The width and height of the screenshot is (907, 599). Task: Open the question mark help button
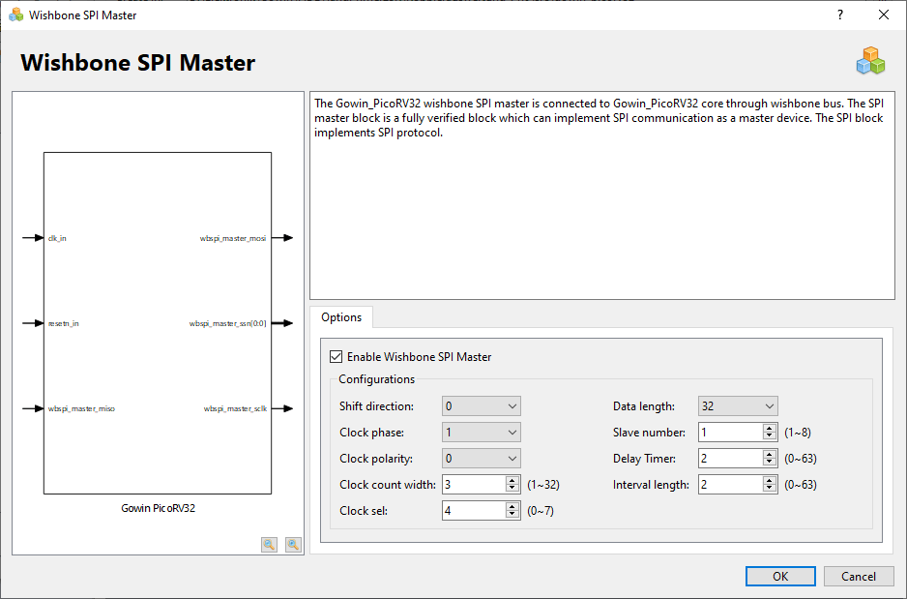[840, 15]
